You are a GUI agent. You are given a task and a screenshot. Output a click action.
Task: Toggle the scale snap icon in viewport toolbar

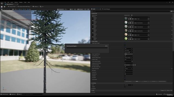28,9
